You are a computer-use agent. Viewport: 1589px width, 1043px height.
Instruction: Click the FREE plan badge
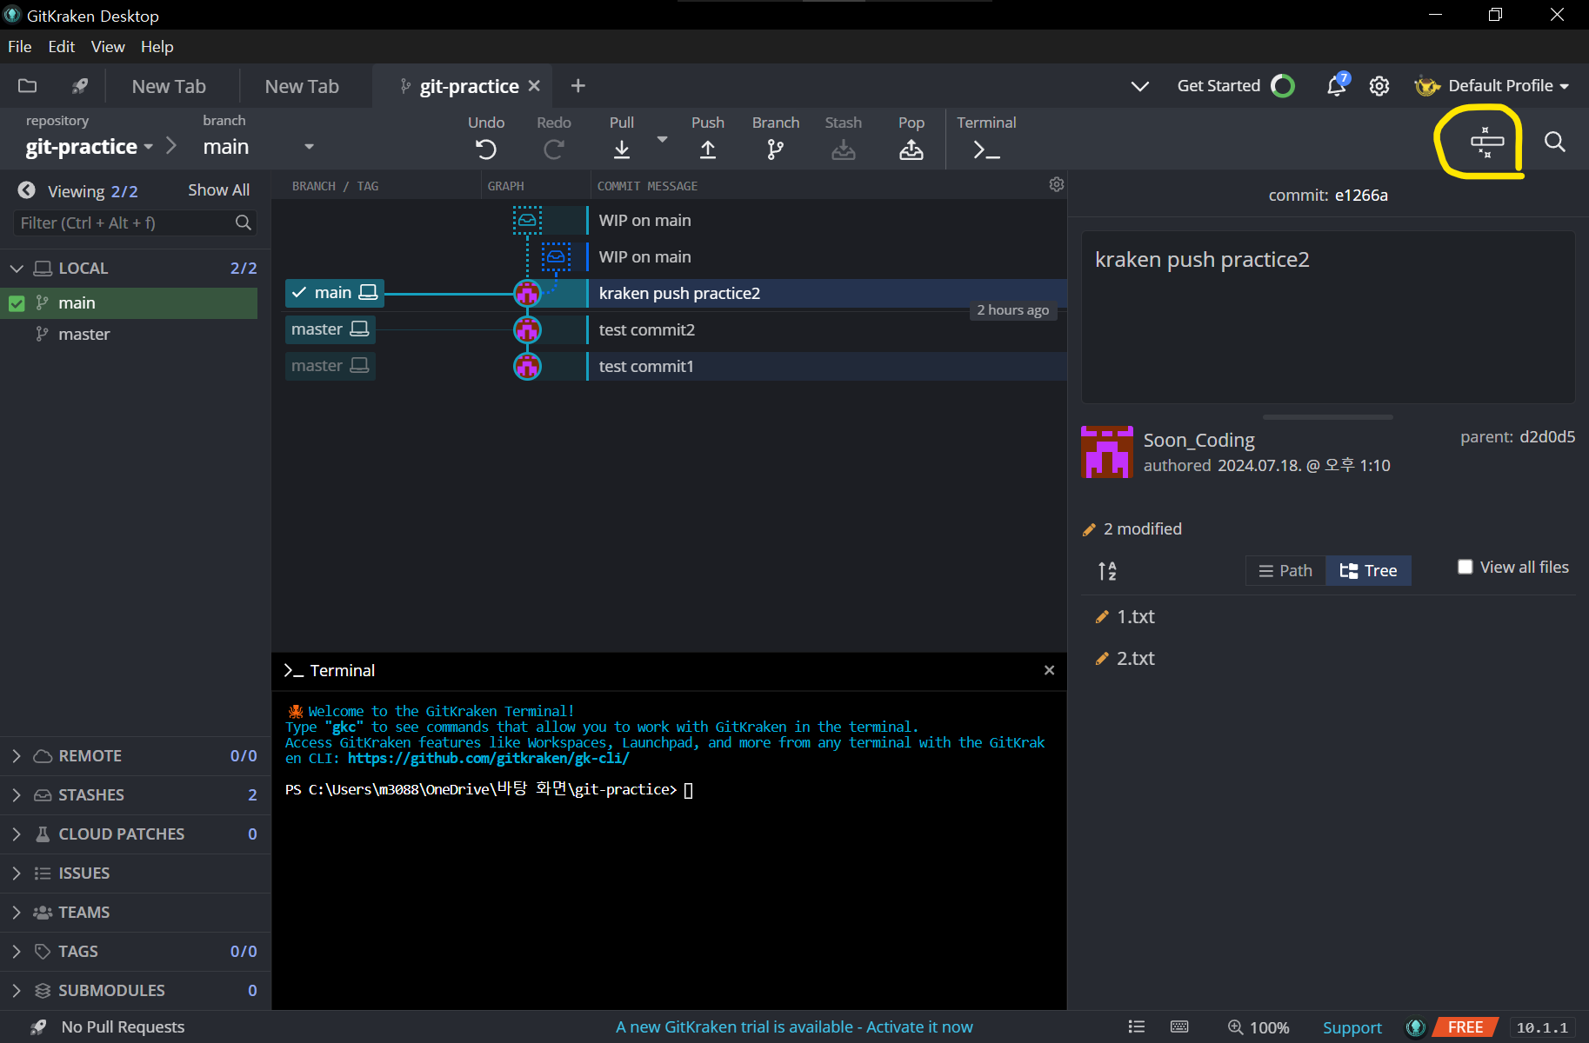click(x=1465, y=1027)
